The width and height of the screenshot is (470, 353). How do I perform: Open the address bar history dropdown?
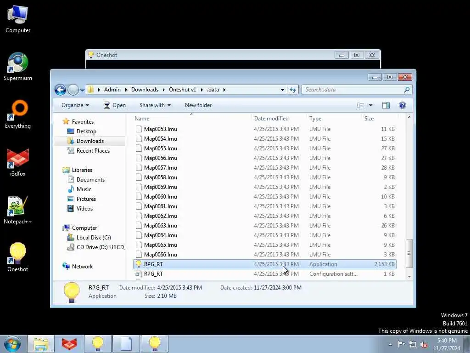pos(282,90)
